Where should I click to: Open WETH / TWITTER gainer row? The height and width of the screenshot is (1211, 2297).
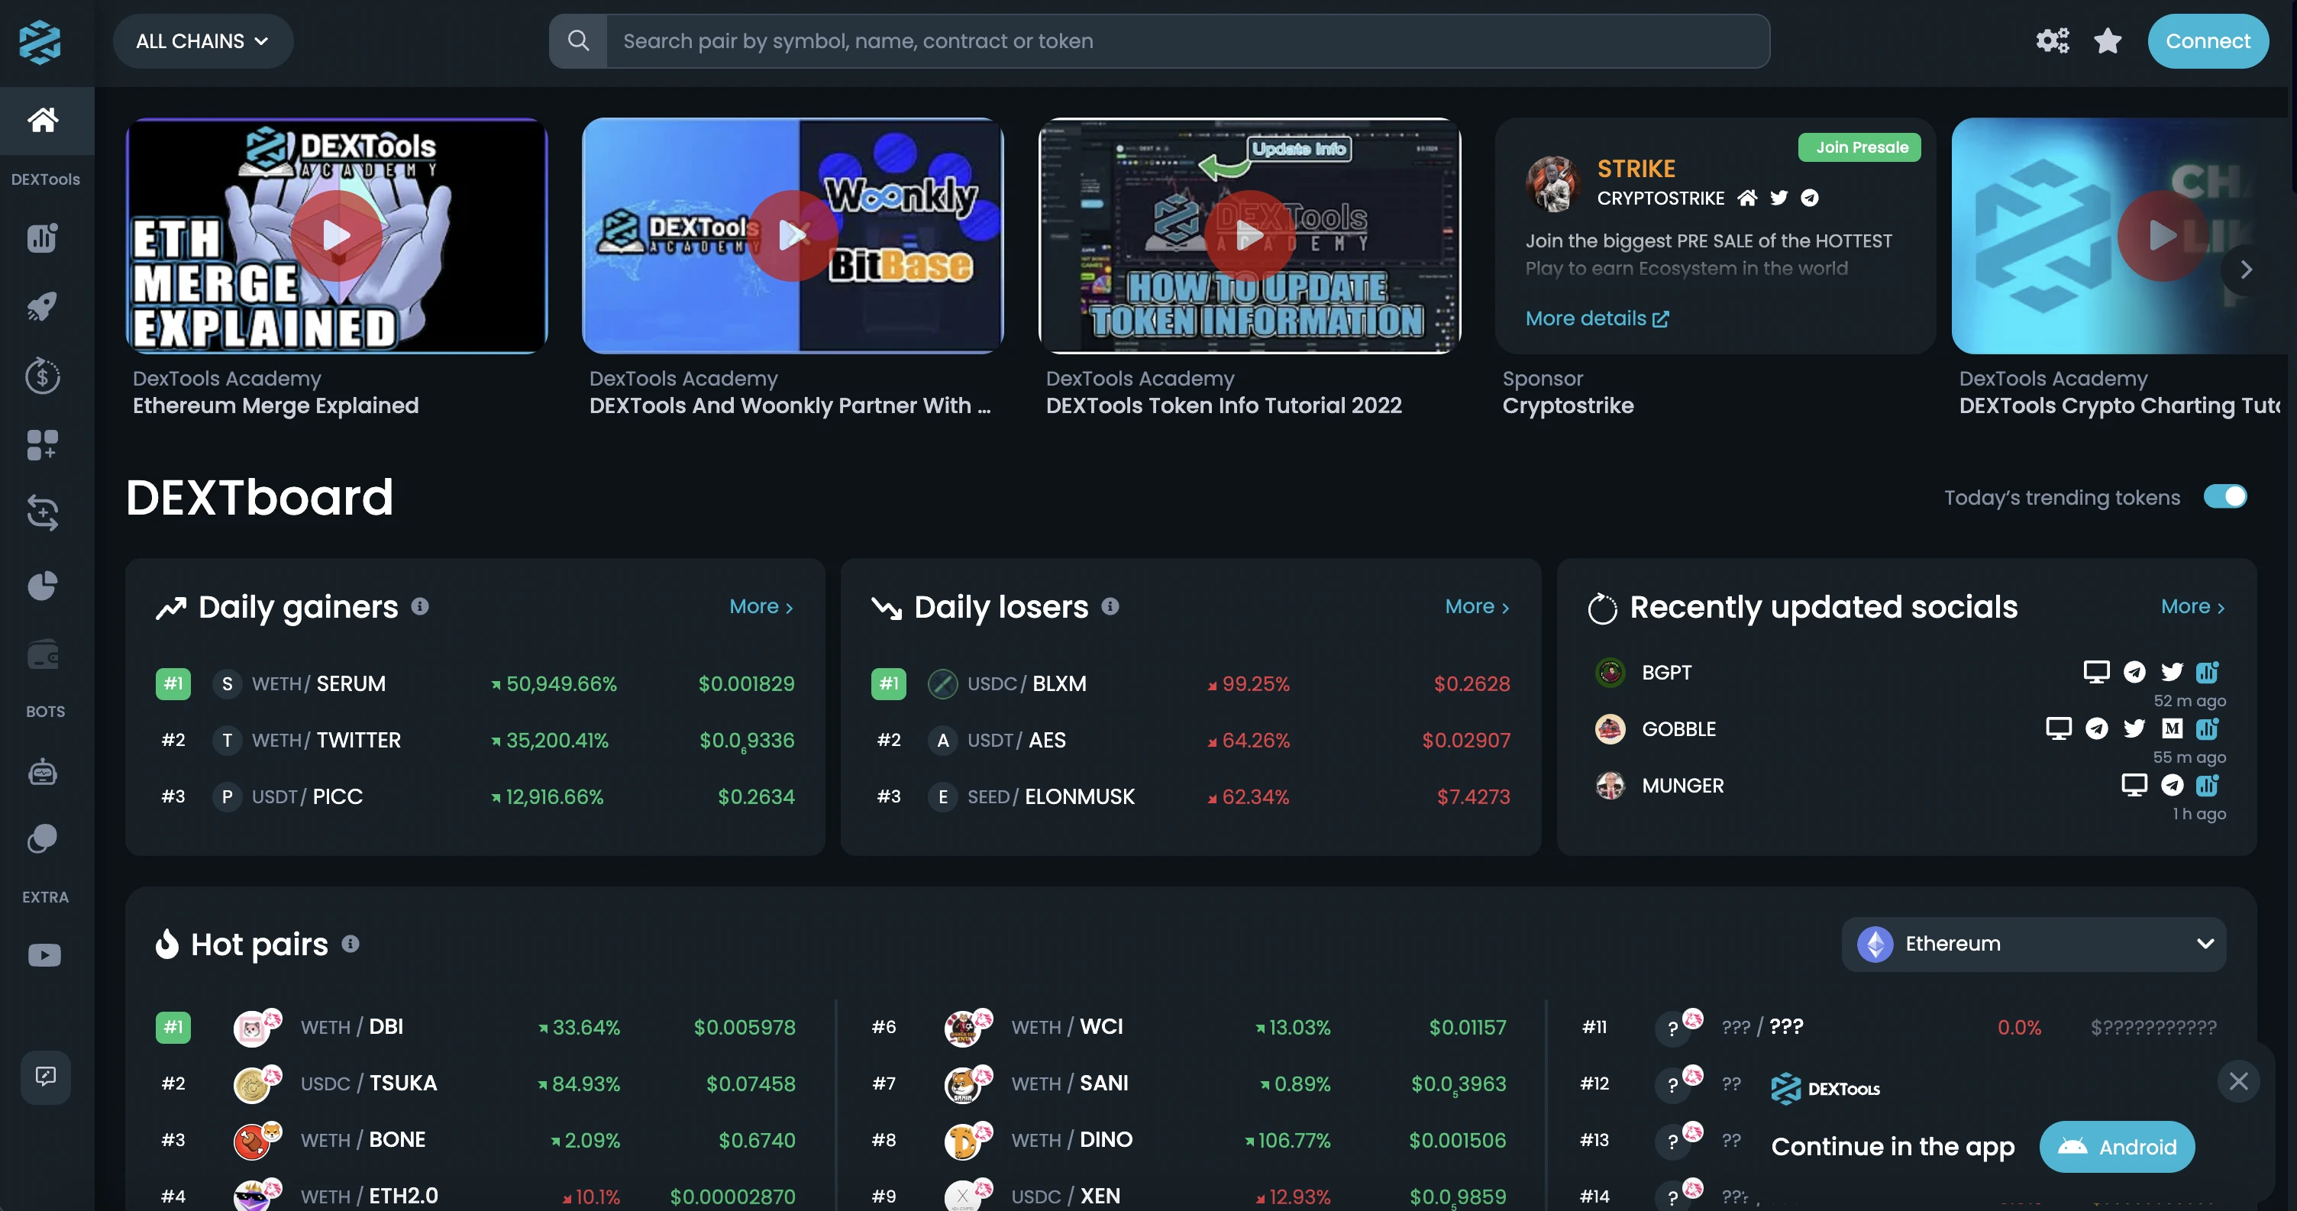click(475, 740)
